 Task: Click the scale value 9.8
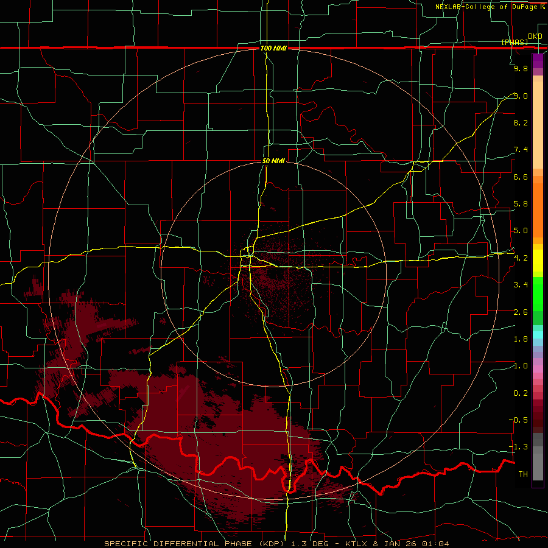click(521, 68)
